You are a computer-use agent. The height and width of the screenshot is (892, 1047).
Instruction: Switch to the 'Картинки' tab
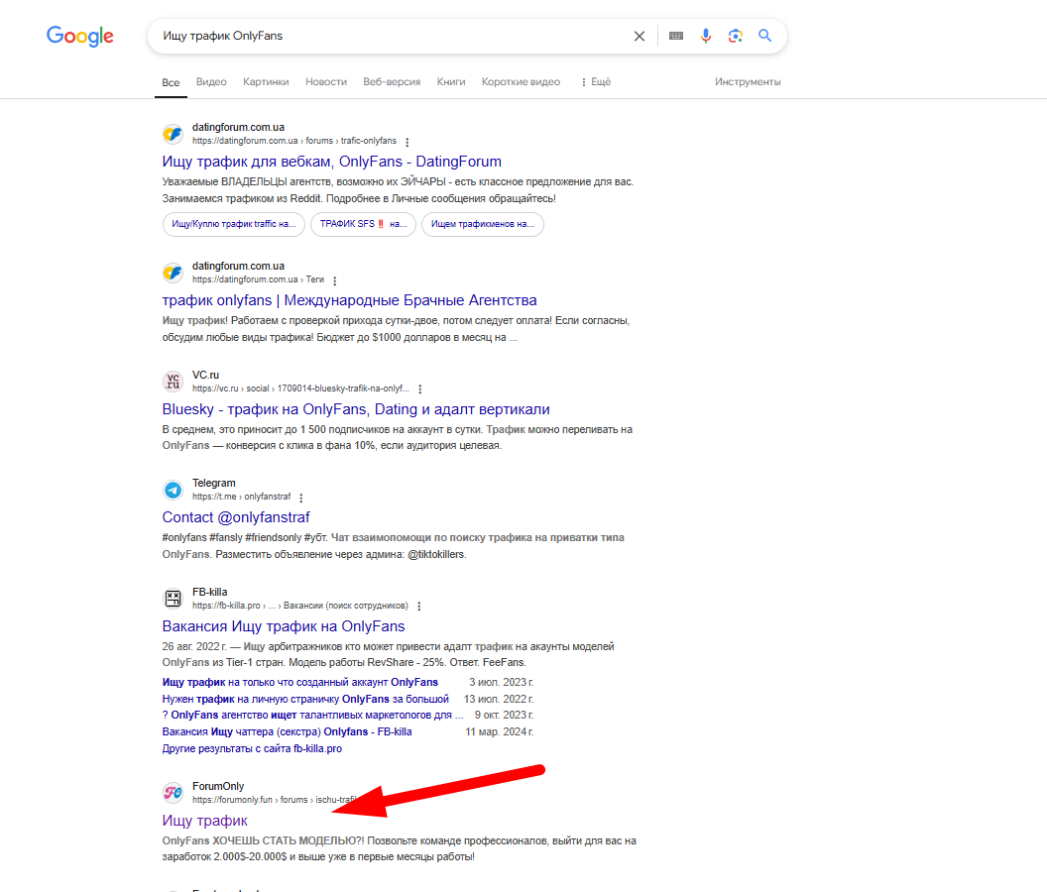coord(266,81)
